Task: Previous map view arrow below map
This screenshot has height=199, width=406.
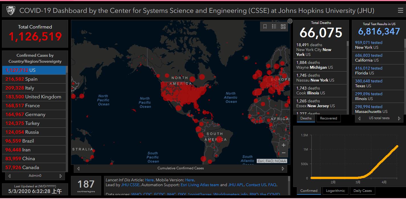Action: (x=78, y=168)
